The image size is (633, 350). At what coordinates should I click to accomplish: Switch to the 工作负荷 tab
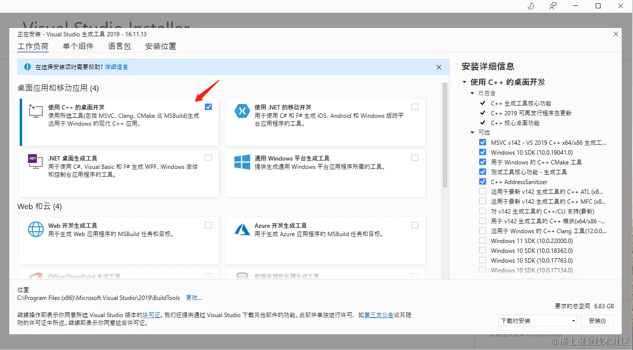click(33, 46)
